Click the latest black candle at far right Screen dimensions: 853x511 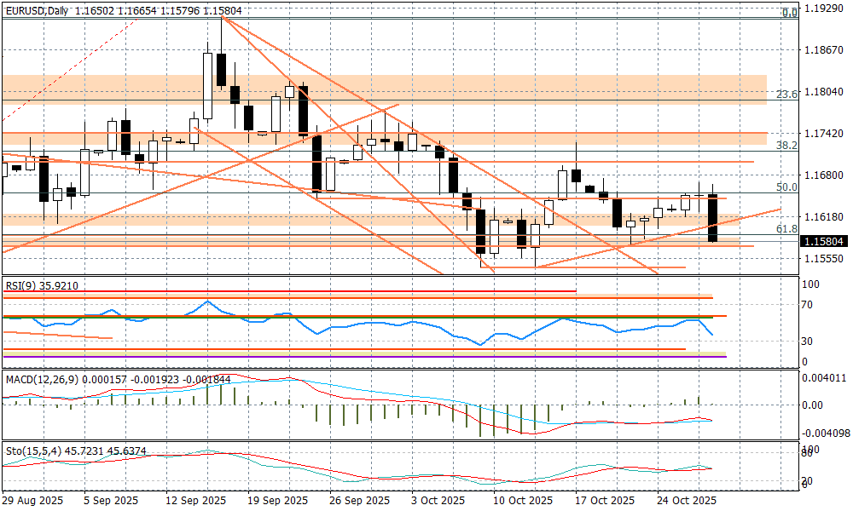(713, 217)
